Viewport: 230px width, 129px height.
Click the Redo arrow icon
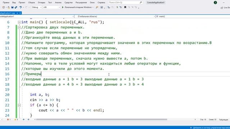(x=26, y=7)
